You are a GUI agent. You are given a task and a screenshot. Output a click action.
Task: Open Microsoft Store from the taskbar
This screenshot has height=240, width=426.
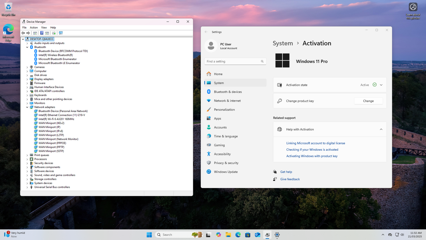point(248,235)
